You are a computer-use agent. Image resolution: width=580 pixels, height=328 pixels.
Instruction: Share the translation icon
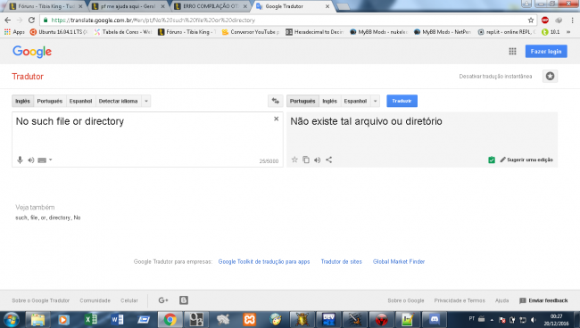pos(329,160)
